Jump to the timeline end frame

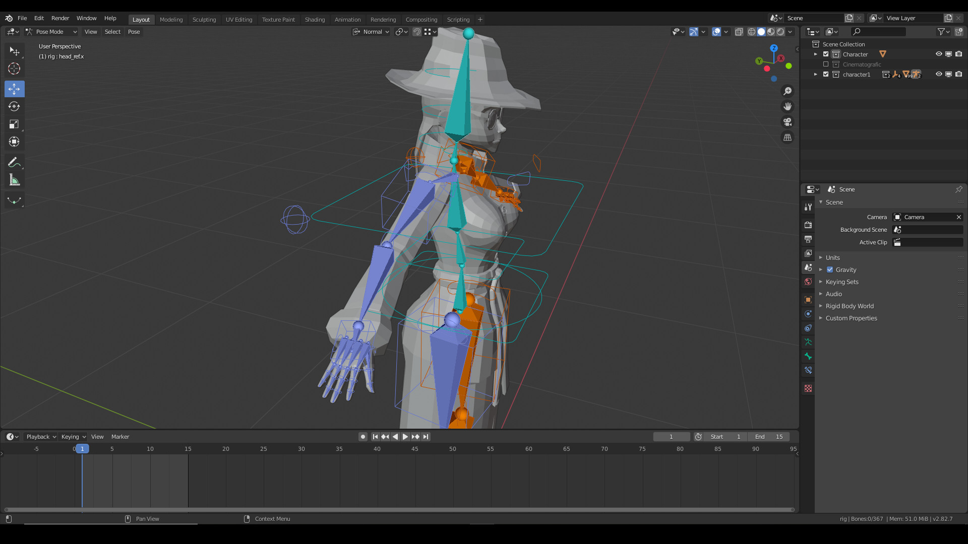[426, 437]
